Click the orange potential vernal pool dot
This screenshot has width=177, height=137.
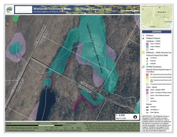[7, 24]
